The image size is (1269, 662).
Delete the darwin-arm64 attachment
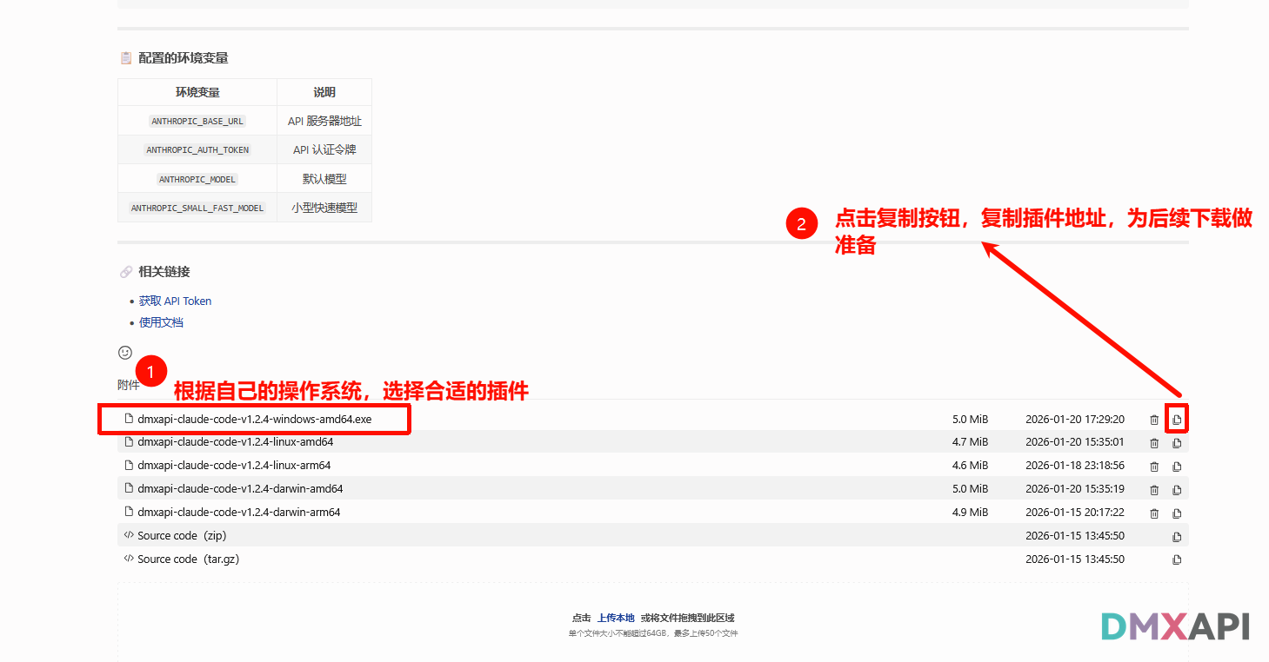coord(1154,513)
